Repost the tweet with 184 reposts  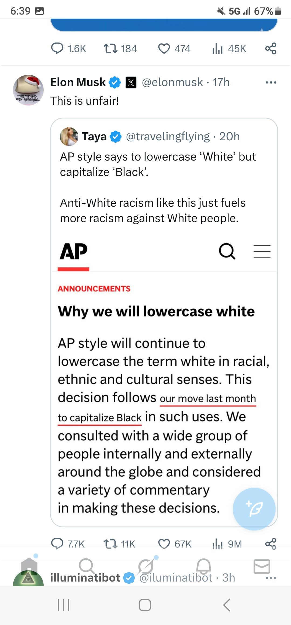pos(110,49)
